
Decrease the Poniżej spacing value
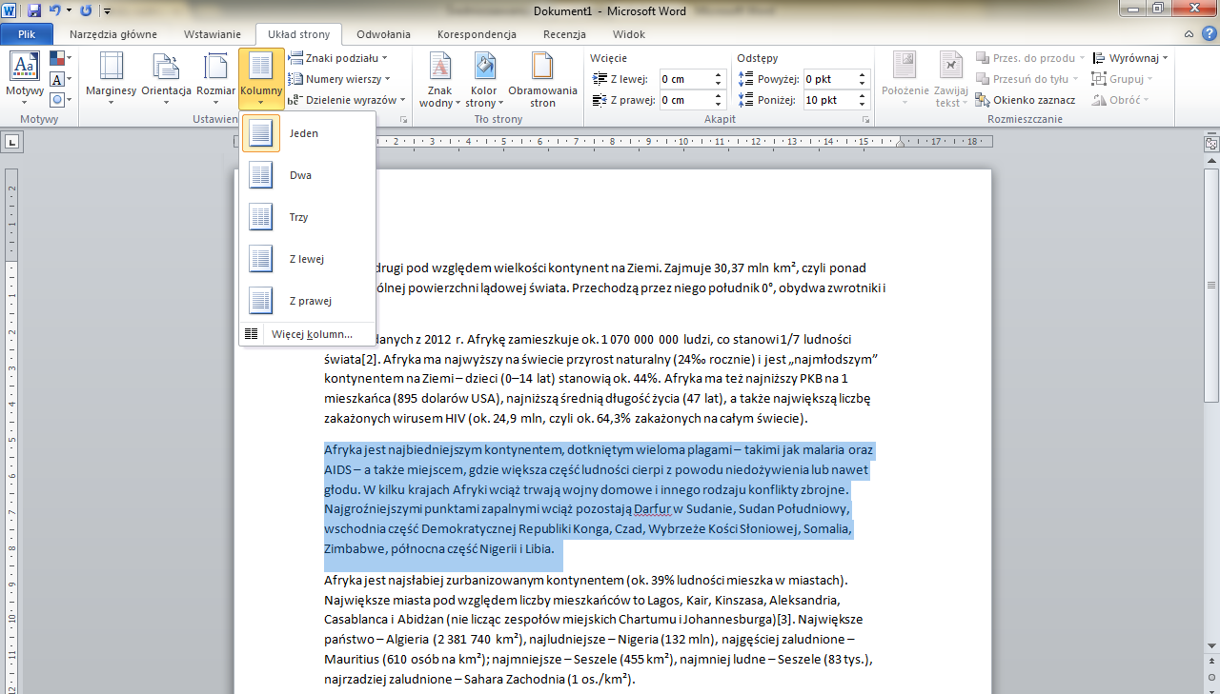pos(863,104)
